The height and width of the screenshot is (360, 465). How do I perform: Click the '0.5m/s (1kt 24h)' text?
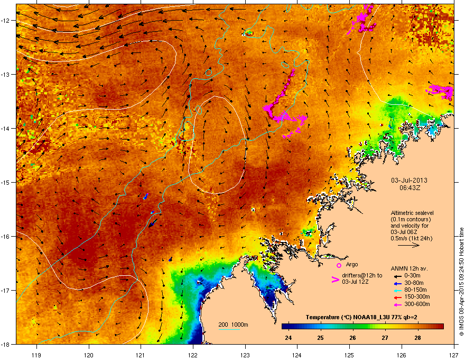tap(412, 239)
